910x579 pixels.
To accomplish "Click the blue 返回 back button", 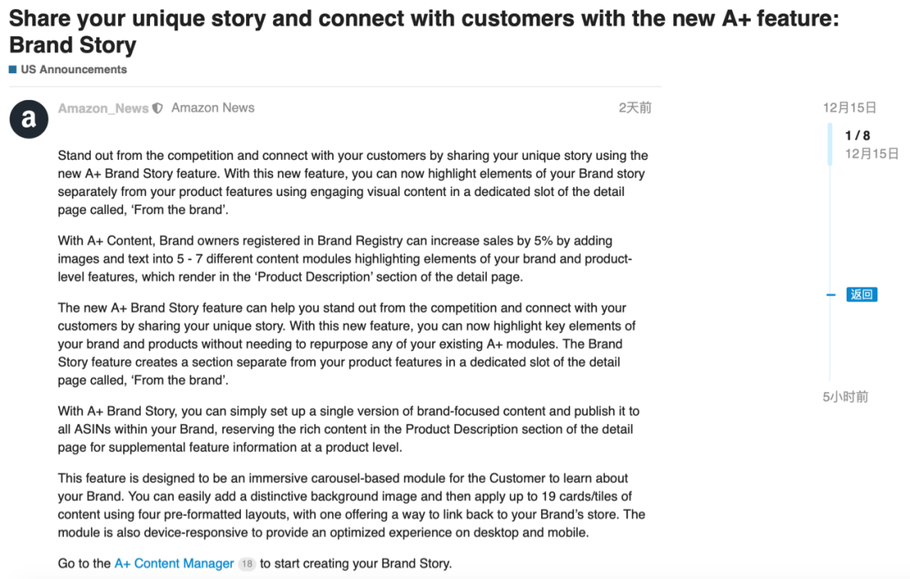I will [862, 295].
